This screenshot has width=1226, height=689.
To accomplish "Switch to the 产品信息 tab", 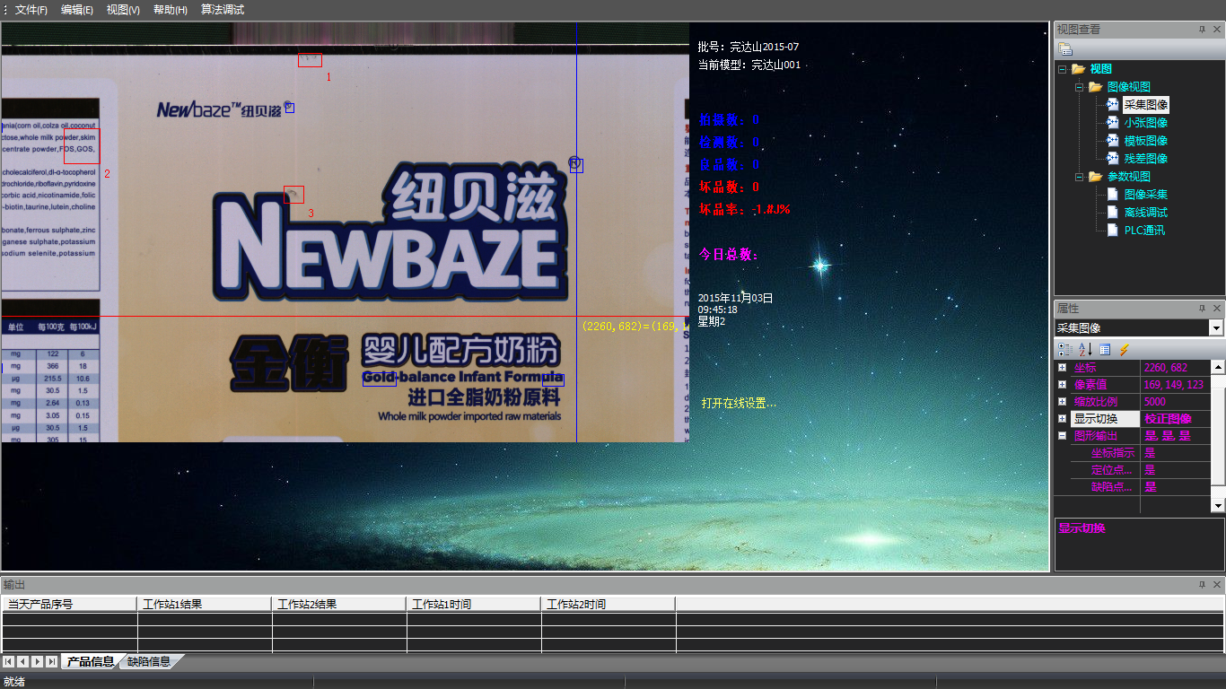I will pyautogui.click(x=90, y=662).
